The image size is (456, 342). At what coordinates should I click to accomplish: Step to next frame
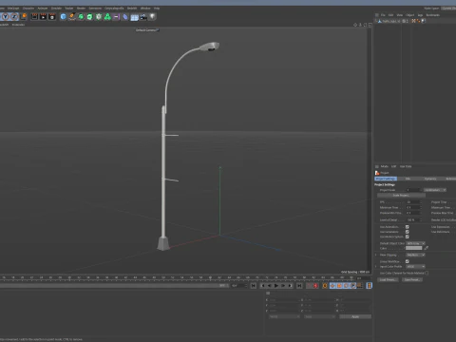pyautogui.click(x=283, y=286)
